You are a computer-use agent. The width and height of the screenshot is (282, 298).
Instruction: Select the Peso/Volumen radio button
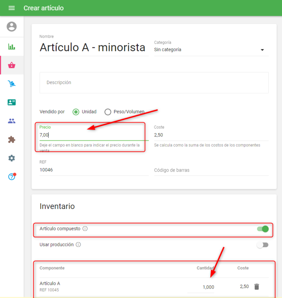point(108,112)
